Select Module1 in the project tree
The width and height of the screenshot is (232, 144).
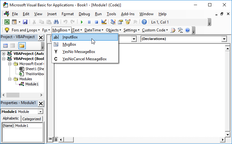point(31,84)
